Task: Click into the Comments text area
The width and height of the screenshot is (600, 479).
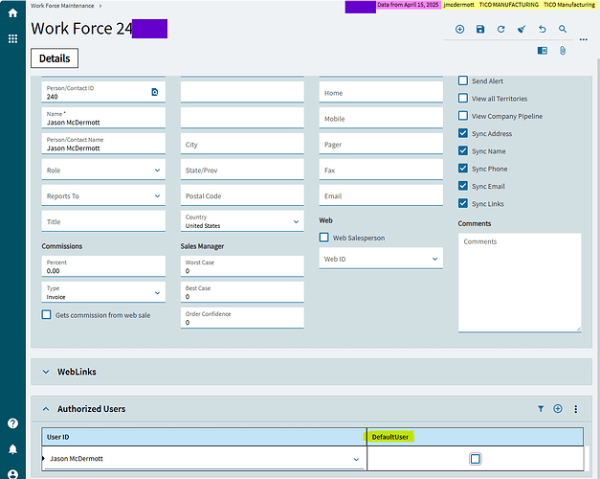Action: pos(520,283)
